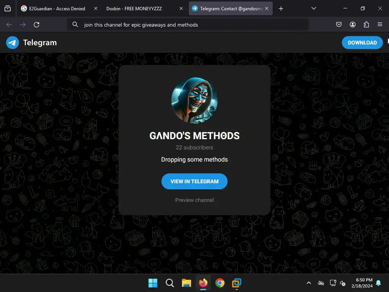Click the network display tray icon
The image size is (389, 292).
tap(333, 283)
